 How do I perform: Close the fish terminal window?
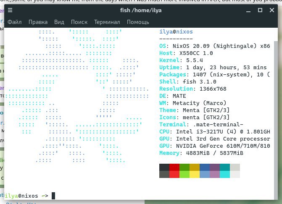pyautogui.click(x=272, y=10)
